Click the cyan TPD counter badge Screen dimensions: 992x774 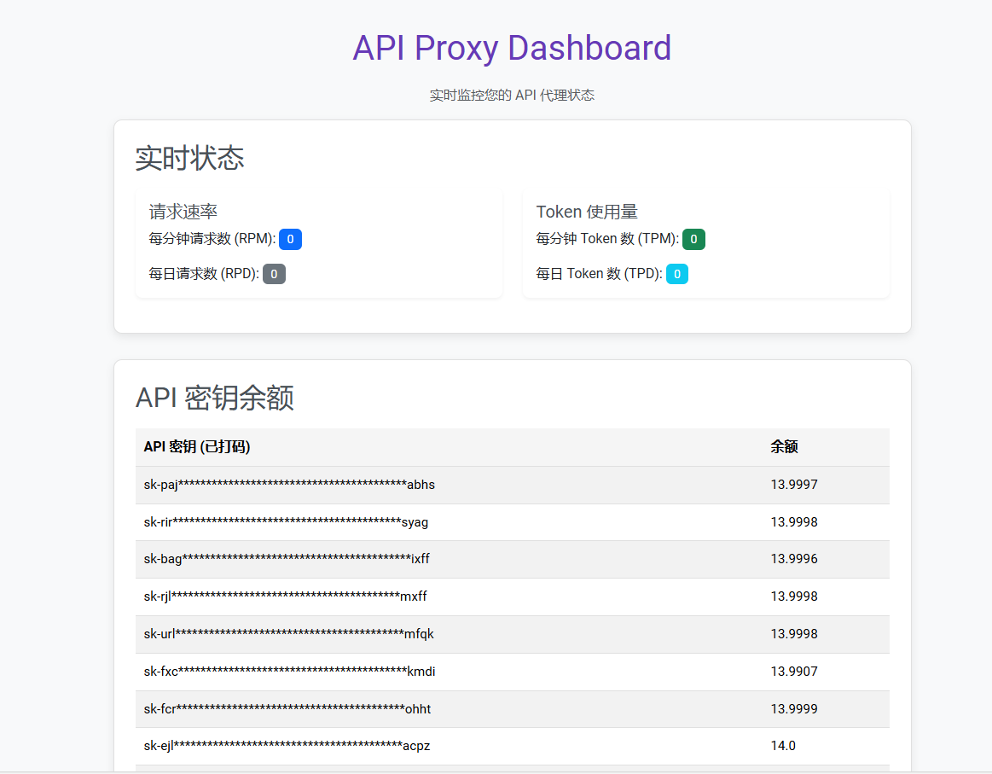tap(677, 273)
